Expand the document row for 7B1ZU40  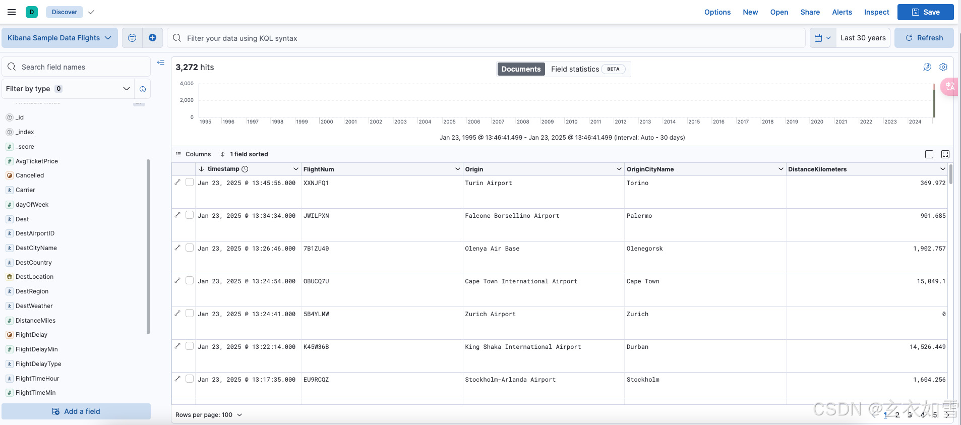(177, 248)
